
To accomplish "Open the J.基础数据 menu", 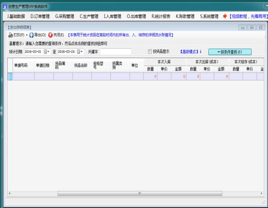I will coord(16,16).
